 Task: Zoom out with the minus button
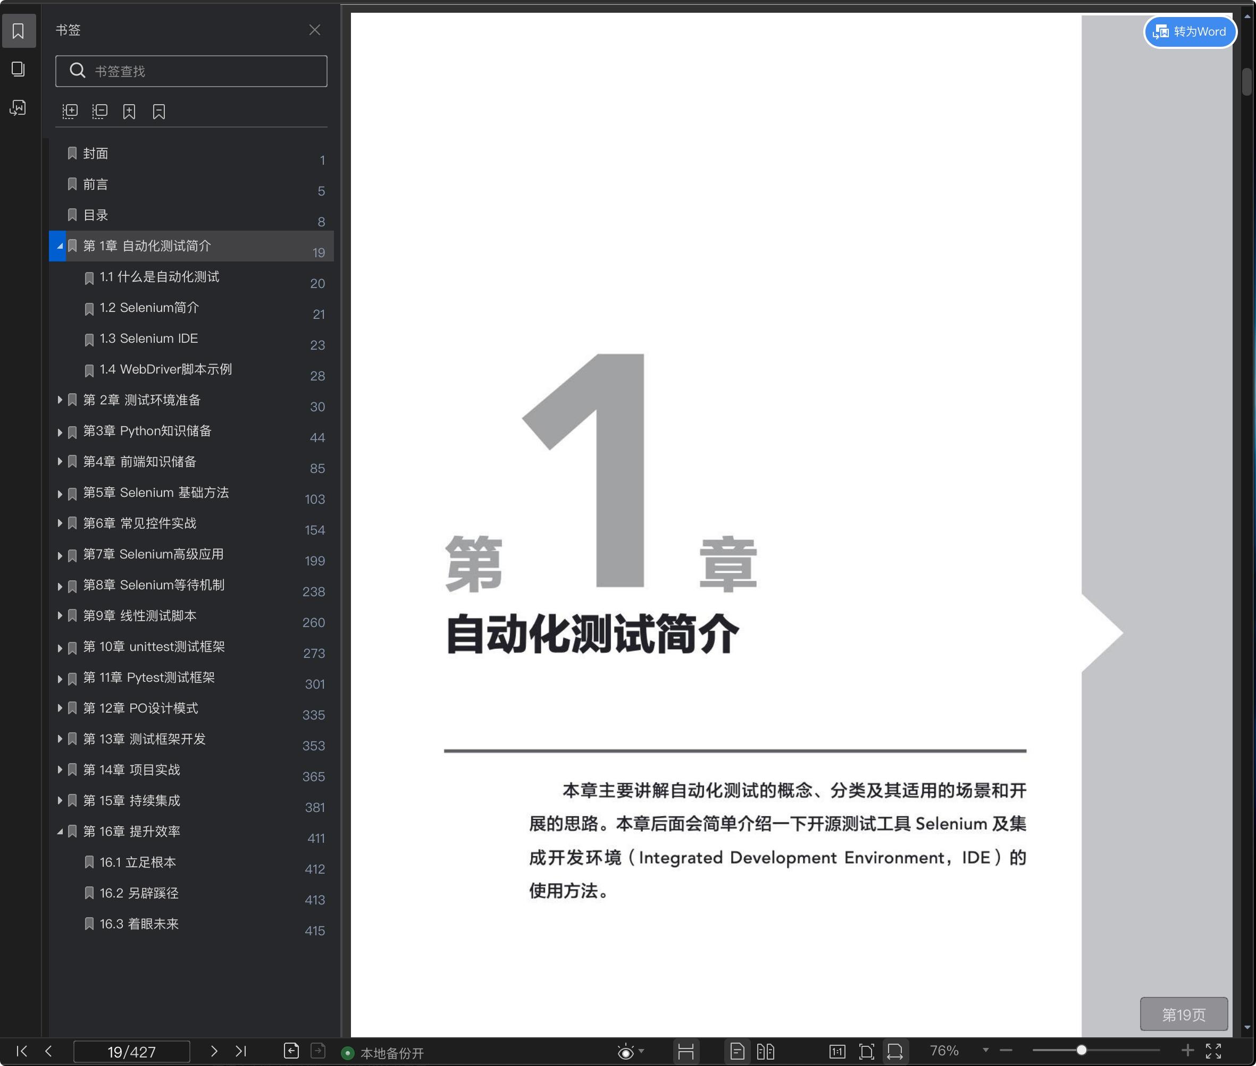1006,1050
